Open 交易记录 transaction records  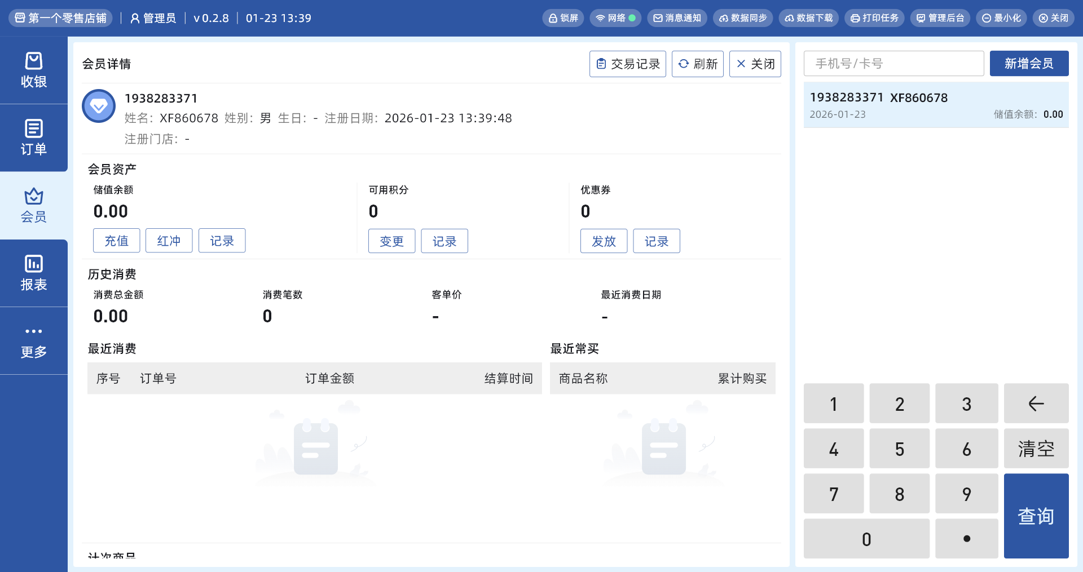(628, 64)
